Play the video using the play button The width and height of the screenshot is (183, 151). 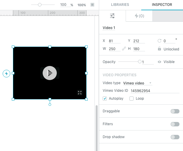click(x=50, y=73)
